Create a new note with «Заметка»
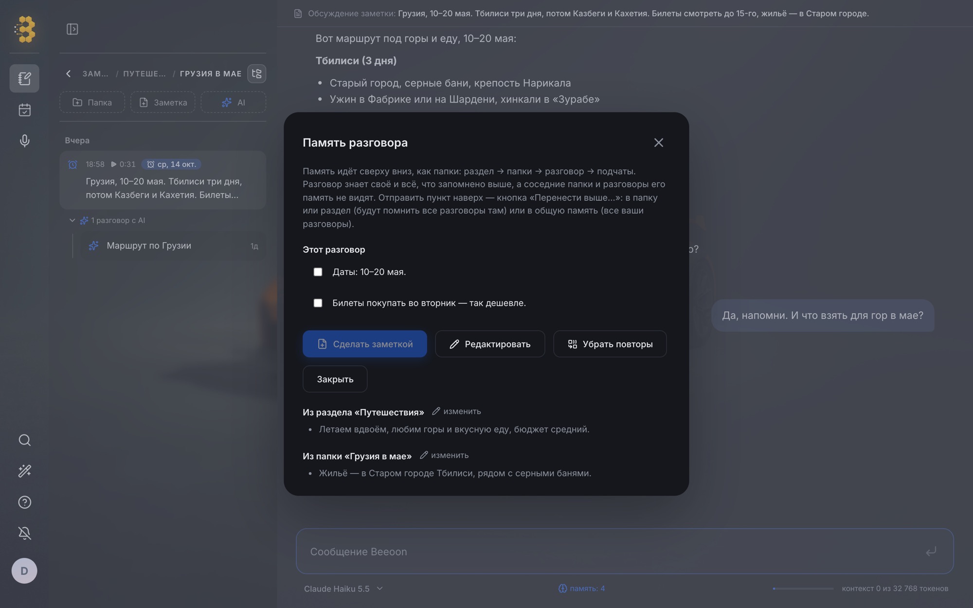Image resolution: width=973 pixels, height=608 pixels. coord(163,102)
